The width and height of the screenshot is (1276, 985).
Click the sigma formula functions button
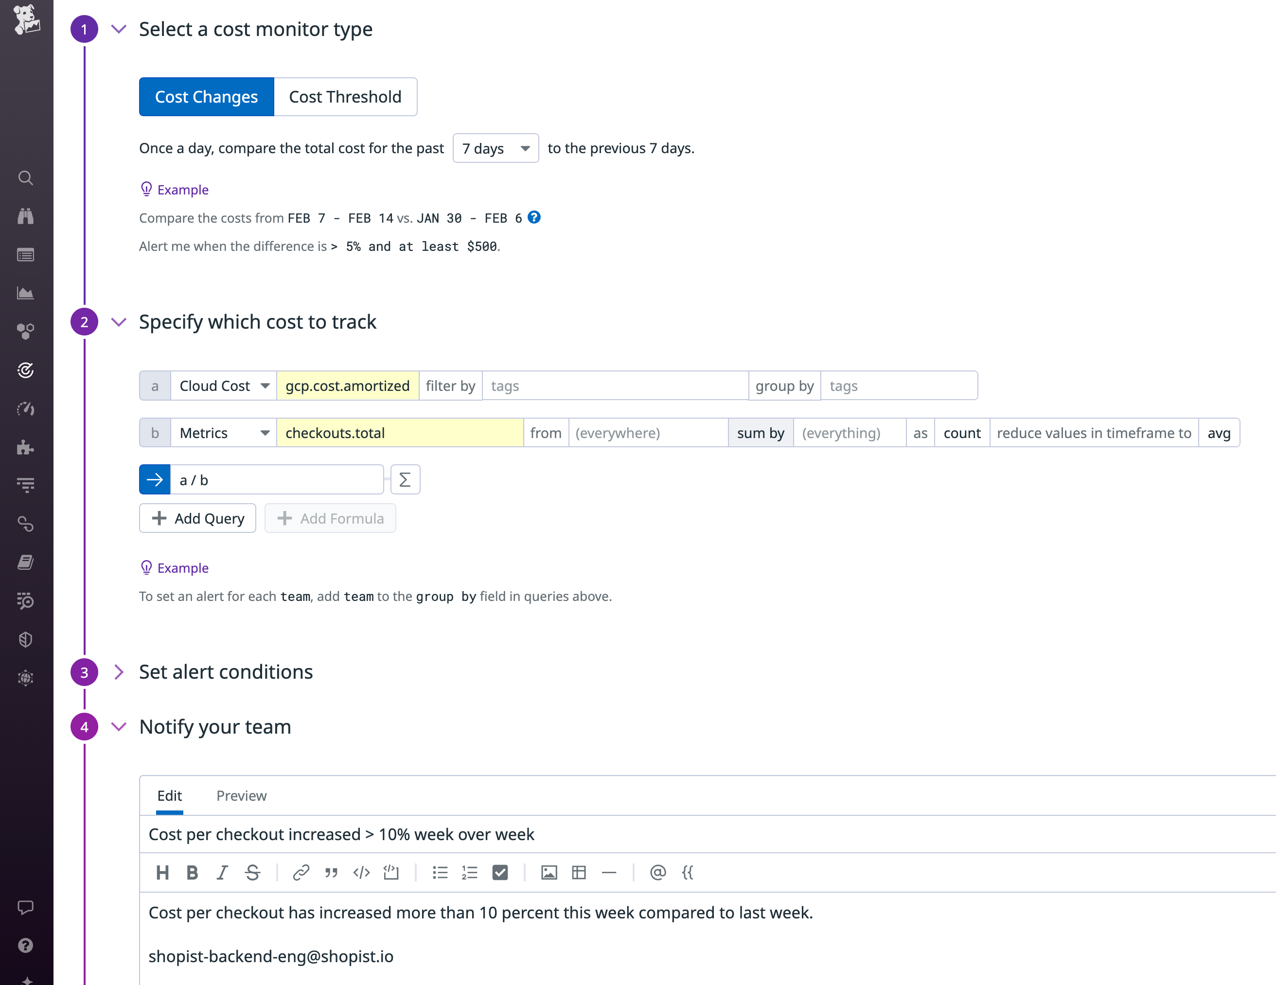pyautogui.click(x=405, y=479)
